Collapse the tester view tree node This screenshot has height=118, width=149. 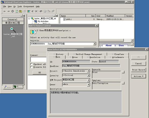click(29, 19)
